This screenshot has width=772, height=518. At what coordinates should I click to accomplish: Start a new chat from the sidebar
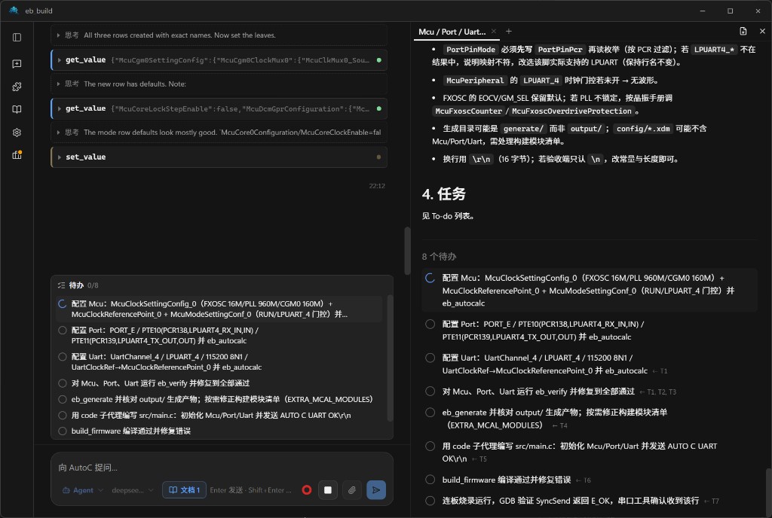17,64
